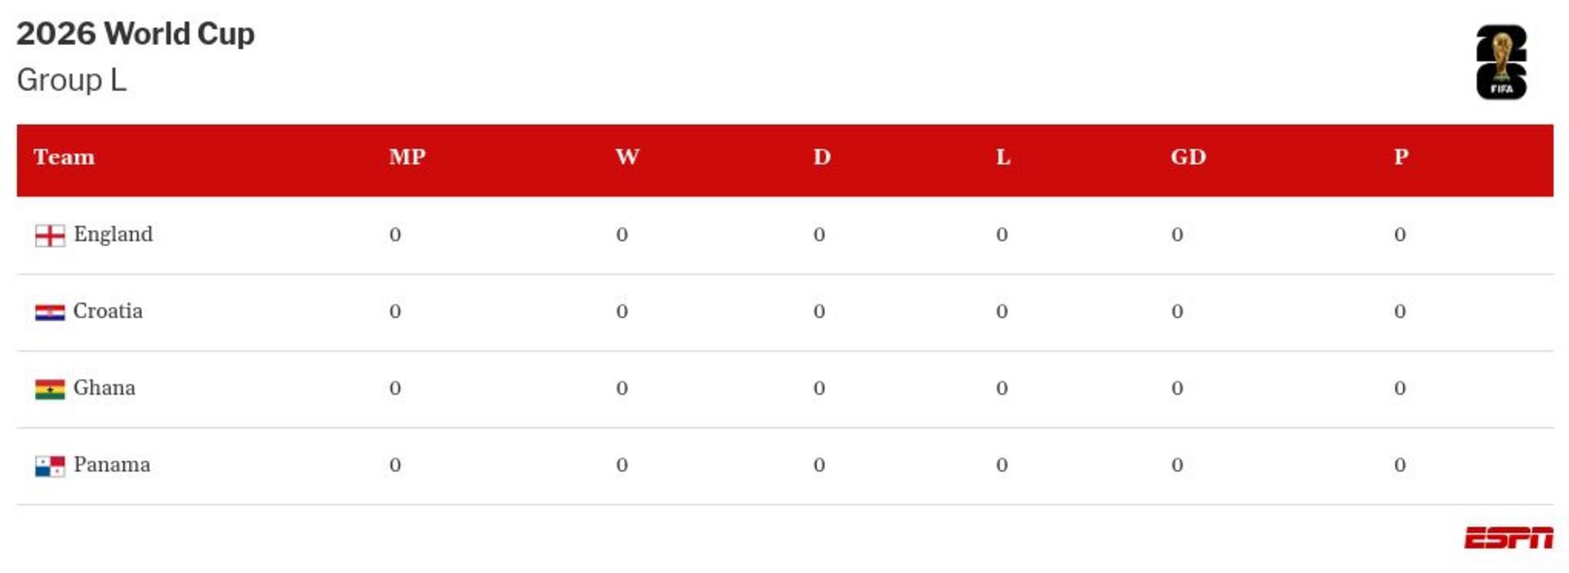
Task: Click the GD column header
Action: pyautogui.click(x=1187, y=157)
